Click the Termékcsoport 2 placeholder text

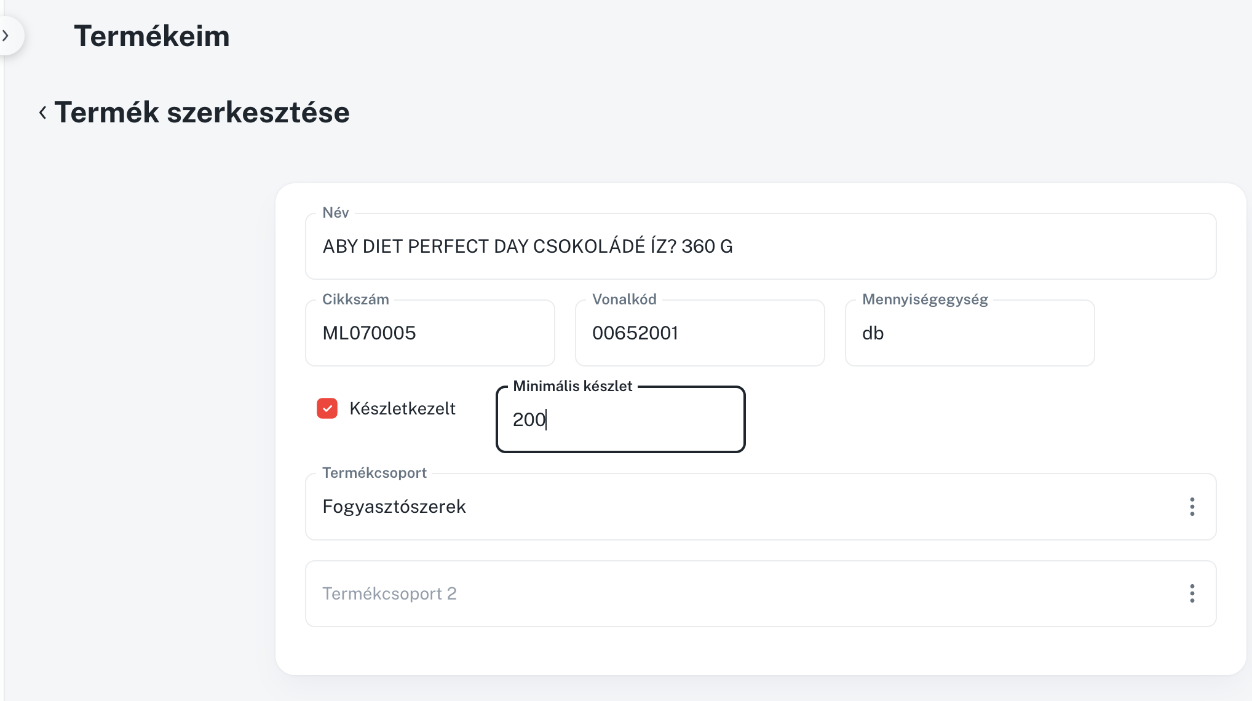coord(389,593)
